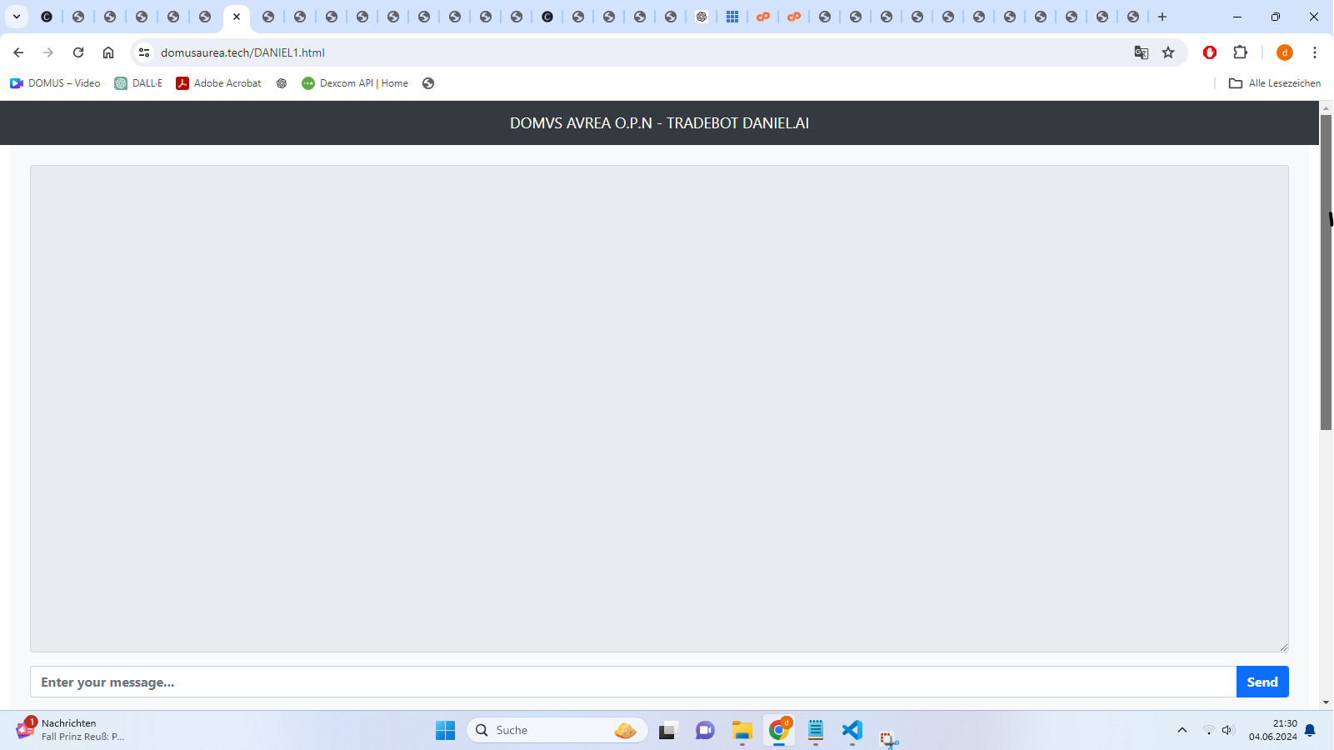The image size is (1334, 750).
Task: Switch to the ChatGPT-logo tab
Action: coord(702,17)
